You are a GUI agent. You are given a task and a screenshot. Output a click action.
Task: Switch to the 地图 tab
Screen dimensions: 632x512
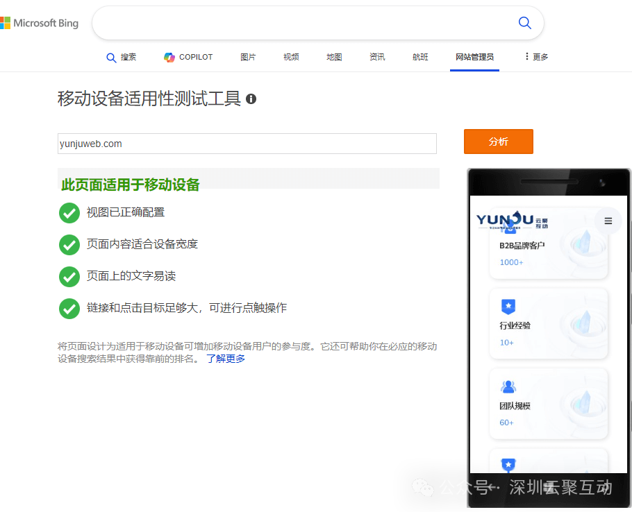334,57
